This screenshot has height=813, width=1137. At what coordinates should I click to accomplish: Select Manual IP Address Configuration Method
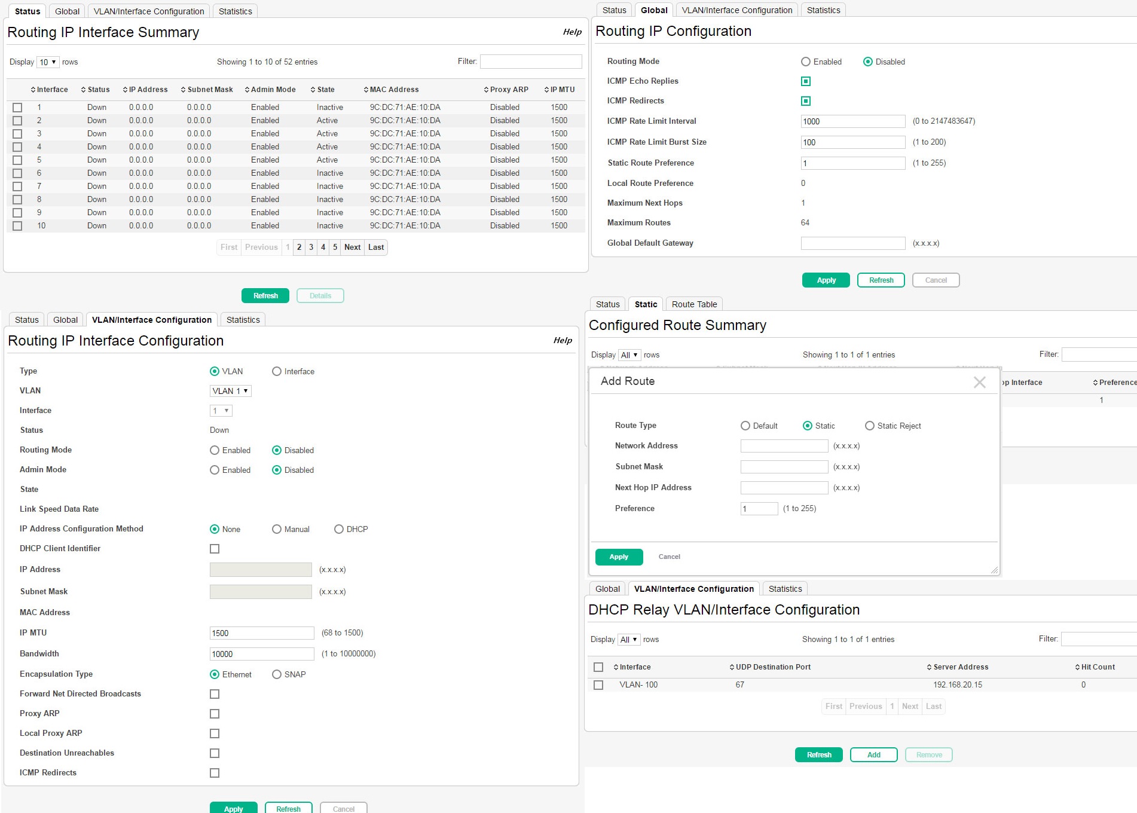point(277,529)
